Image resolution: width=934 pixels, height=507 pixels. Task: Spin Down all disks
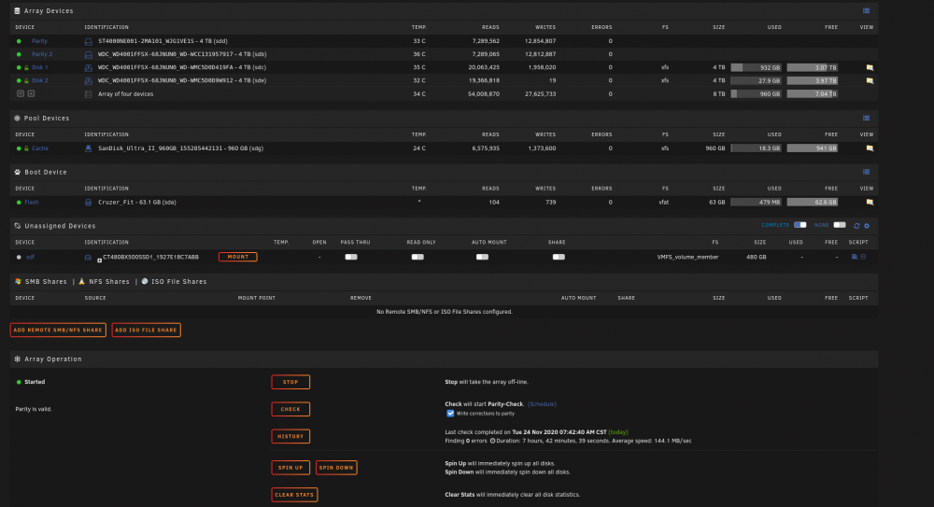point(336,468)
